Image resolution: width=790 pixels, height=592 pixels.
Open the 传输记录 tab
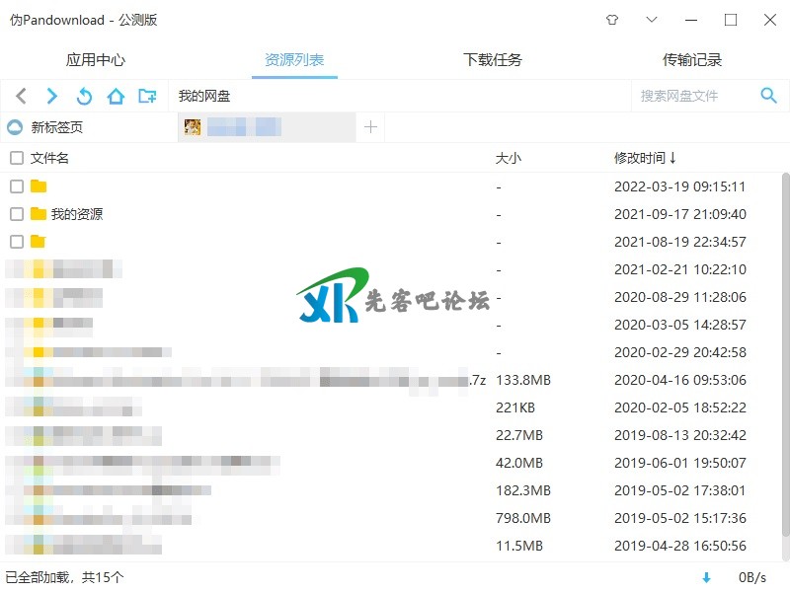(692, 60)
